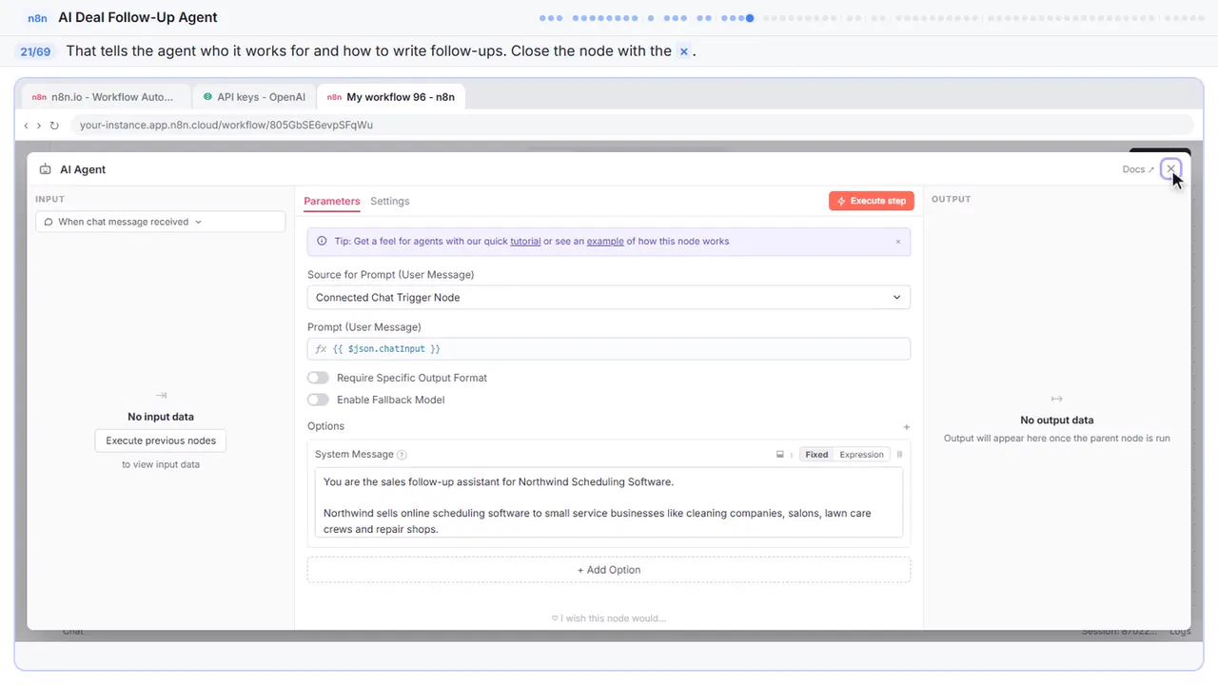This screenshot has height=685, width=1218.
Task: Toggle Enable Fallback Model
Action: (318, 400)
